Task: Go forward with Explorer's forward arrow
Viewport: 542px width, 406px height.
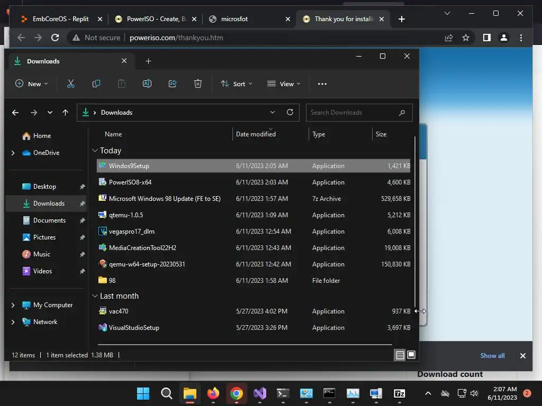Action: [x=33, y=113]
